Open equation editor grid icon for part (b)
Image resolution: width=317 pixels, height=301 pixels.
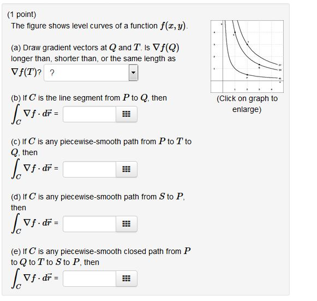pos(127,114)
